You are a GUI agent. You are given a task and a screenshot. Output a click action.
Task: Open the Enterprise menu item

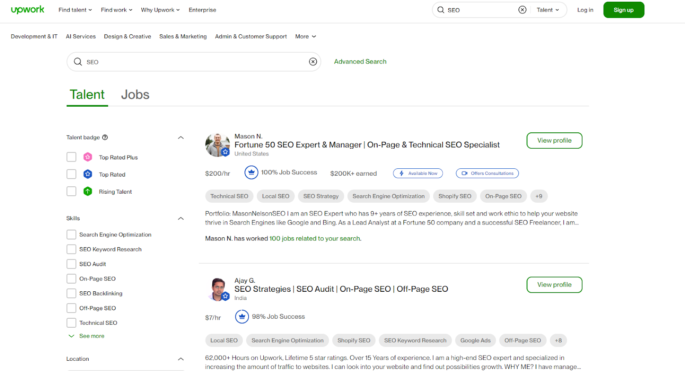click(203, 10)
